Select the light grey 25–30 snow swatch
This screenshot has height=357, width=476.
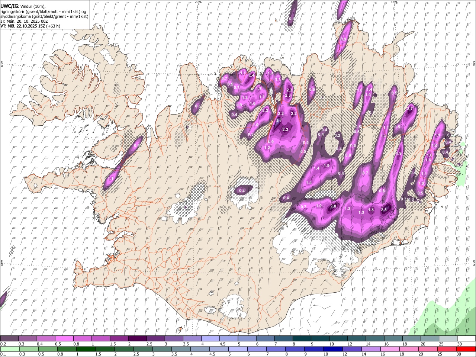tap(448, 338)
